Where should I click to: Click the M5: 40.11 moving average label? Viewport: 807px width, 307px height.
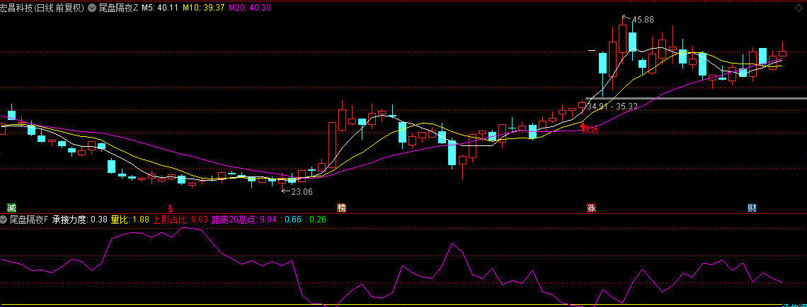(159, 8)
